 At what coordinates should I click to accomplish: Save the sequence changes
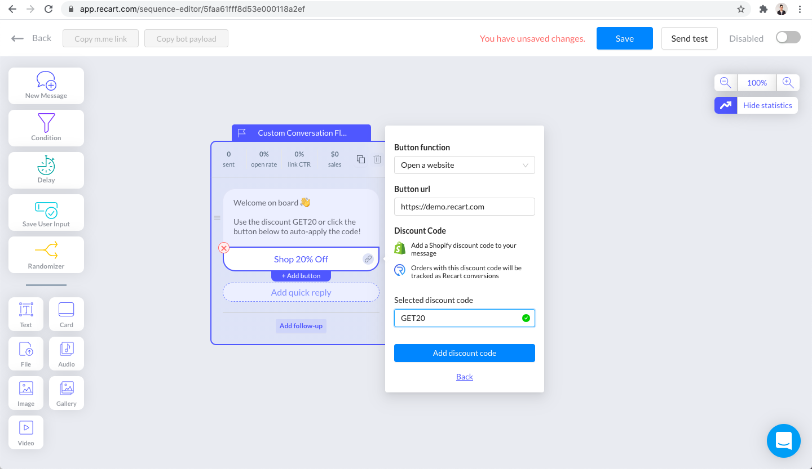coord(625,38)
